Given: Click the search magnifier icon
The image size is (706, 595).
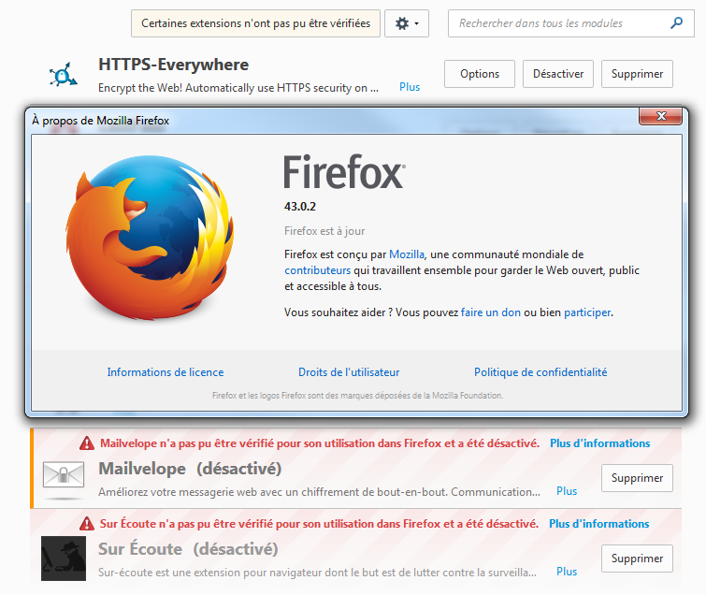Looking at the screenshot, I should click(676, 23).
